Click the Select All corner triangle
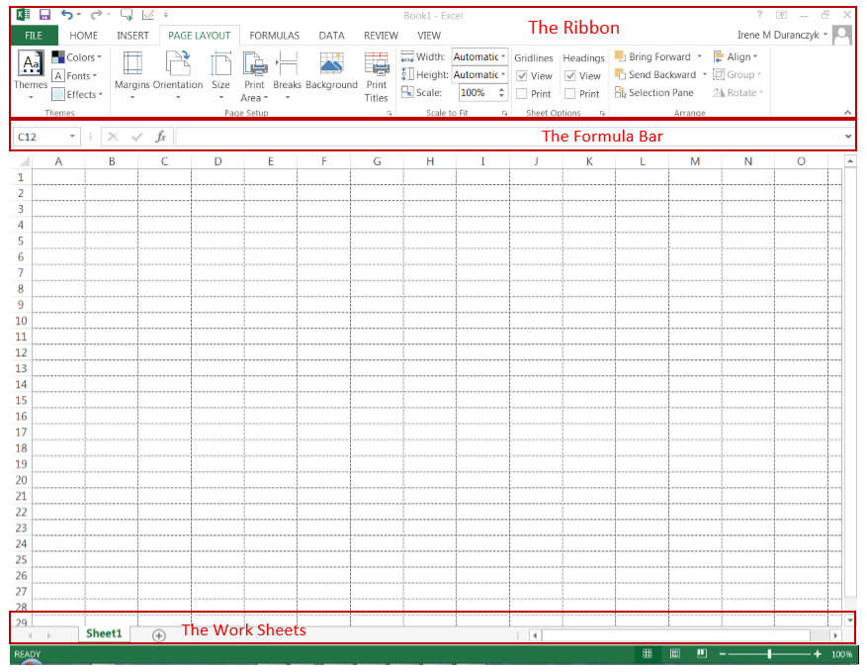 pos(24,161)
